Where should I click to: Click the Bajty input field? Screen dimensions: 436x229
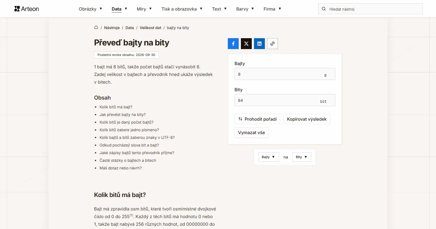285,74
